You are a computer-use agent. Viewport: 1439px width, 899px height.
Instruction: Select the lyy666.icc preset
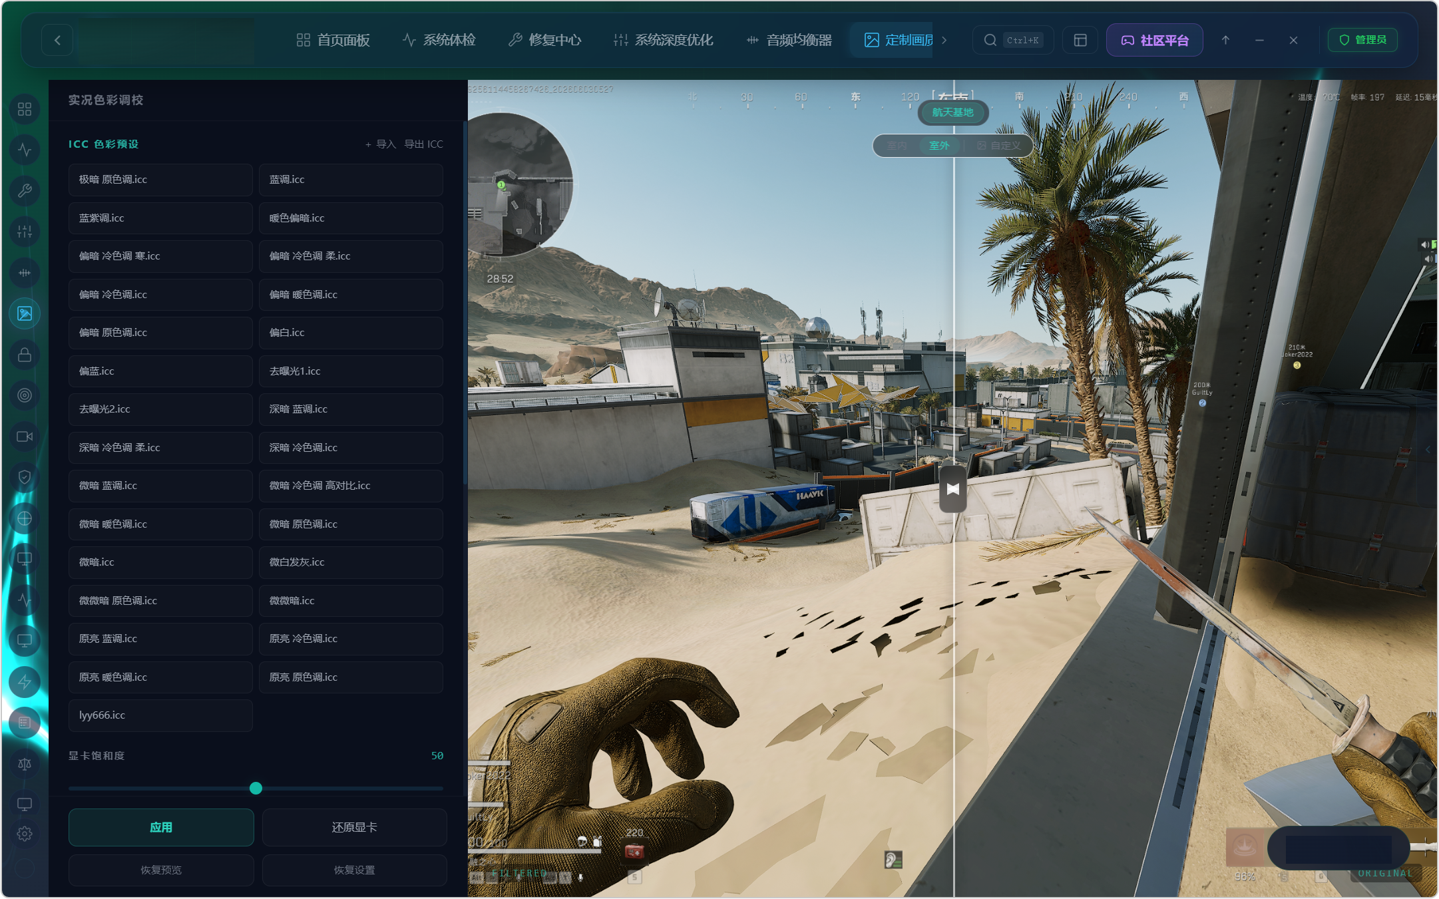(x=160, y=715)
